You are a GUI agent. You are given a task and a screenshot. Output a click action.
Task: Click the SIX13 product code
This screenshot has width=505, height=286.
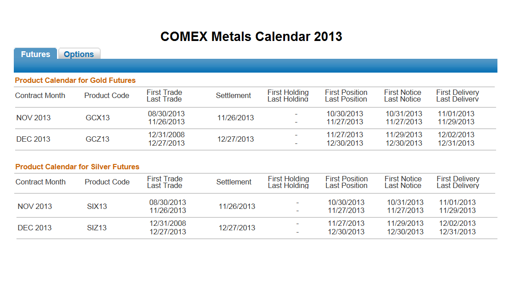97,206
